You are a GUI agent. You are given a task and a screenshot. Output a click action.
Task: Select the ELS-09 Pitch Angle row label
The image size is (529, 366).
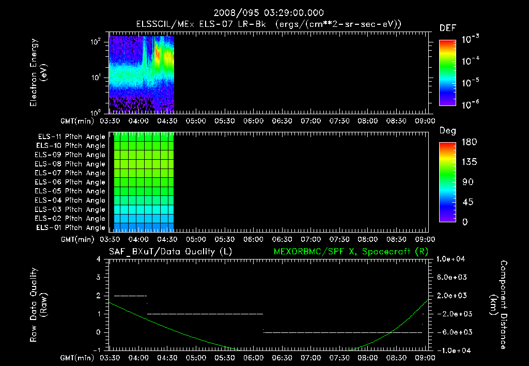point(70,155)
